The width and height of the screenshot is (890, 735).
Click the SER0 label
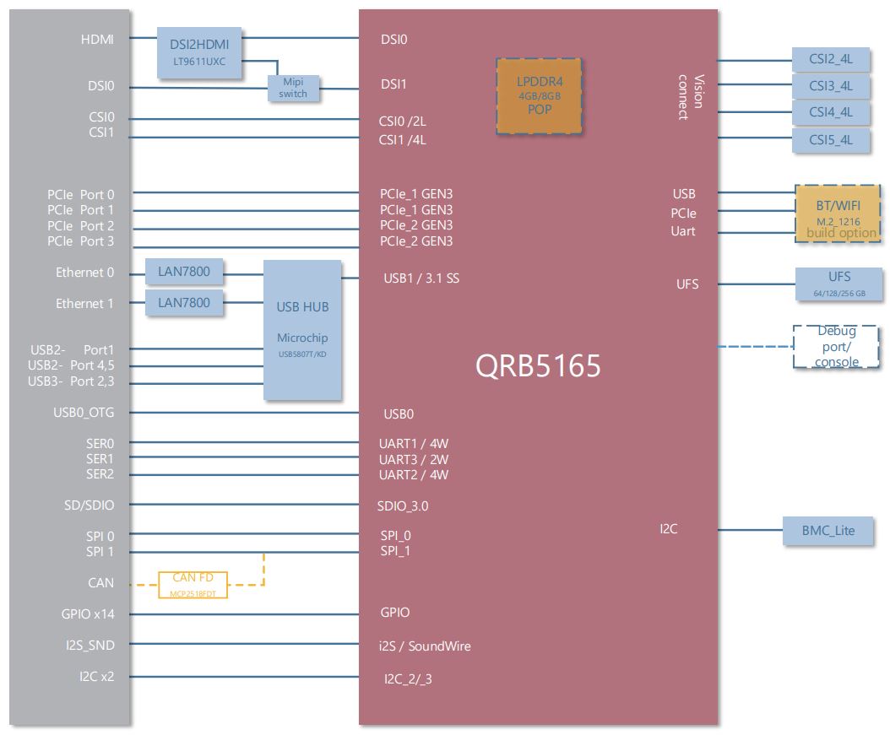coord(100,444)
